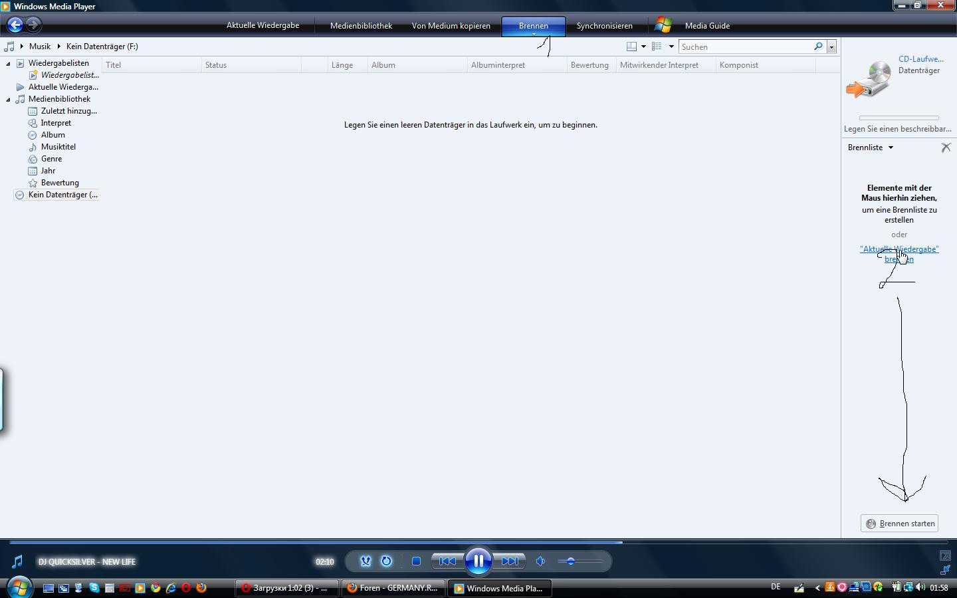This screenshot has width=957, height=598.
Task: Click the magnifier search icon
Action: 819,47
